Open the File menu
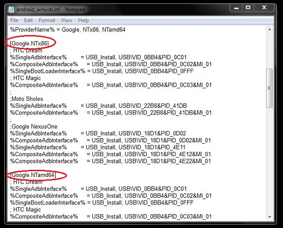The height and width of the screenshot is (228, 283). coord(14,20)
